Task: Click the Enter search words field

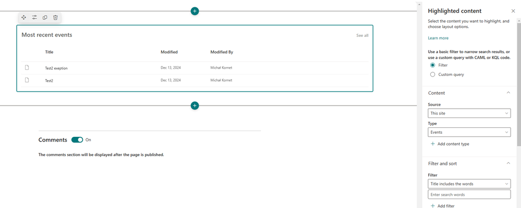Action: point(469,194)
